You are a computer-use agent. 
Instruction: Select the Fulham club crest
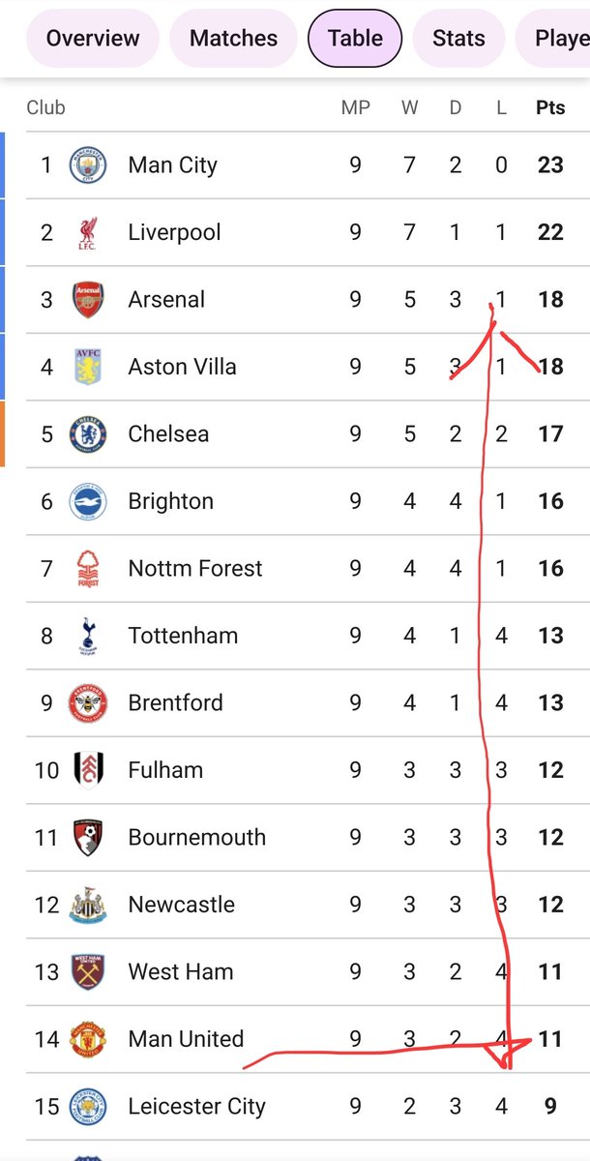pos(88,770)
